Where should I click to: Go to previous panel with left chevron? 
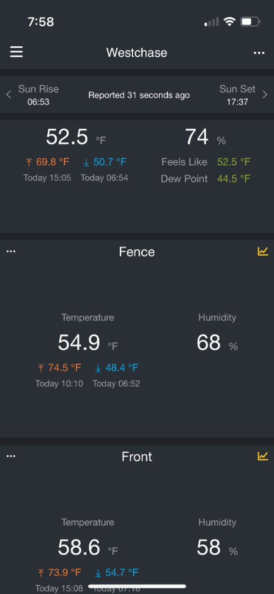click(x=9, y=95)
